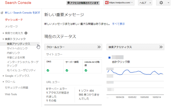Click the クロールエラー panel header
Screen dimensions: 175x107
point(73,47)
